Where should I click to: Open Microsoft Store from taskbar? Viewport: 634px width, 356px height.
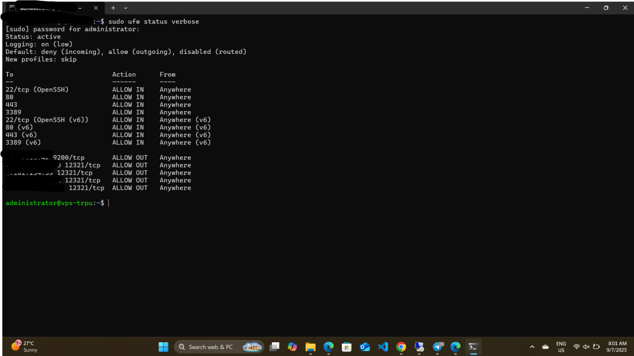tap(347, 347)
